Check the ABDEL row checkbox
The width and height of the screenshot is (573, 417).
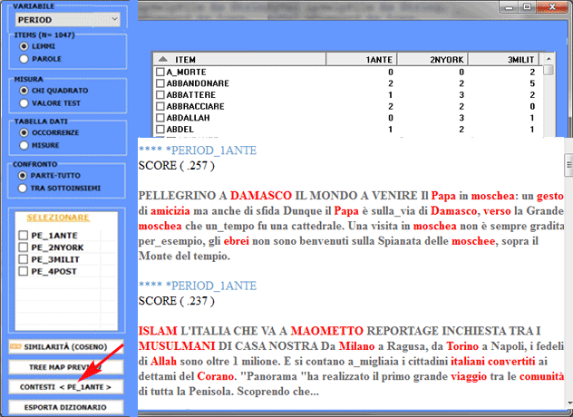[x=160, y=130]
